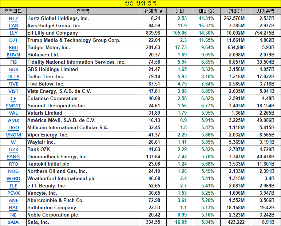Select the 5.04% change cell

click(207, 222)
